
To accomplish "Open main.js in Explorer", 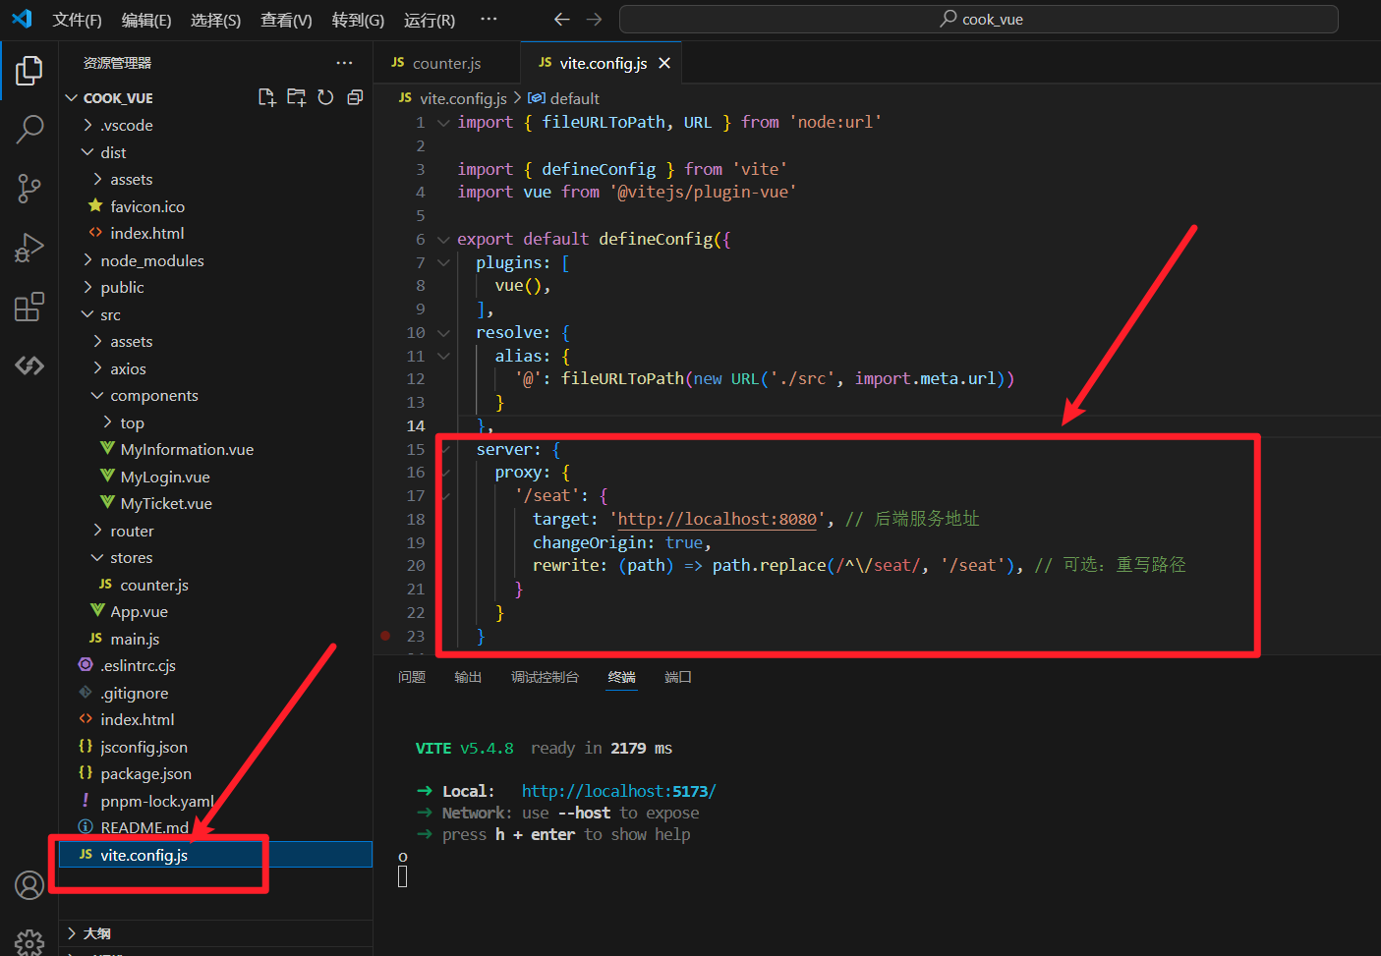I will pos(135,639).
